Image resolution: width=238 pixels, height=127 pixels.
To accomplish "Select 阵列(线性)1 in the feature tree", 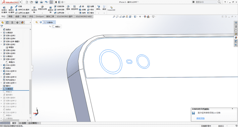I will click(9, 80).
